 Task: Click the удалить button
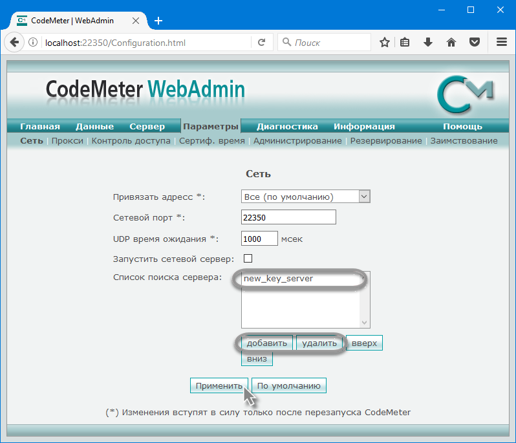point(319,343)
